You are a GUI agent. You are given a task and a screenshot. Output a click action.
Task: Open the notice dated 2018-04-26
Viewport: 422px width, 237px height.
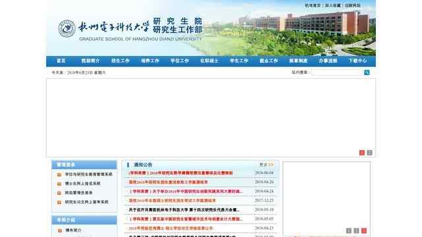coord(168,182)
